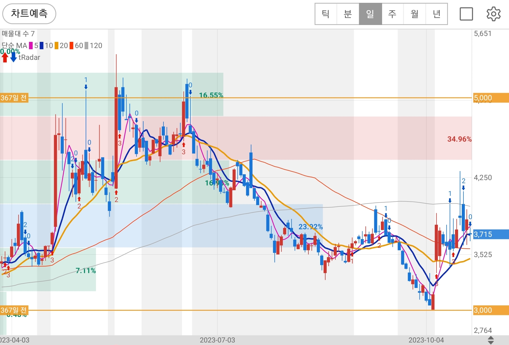Click the lower 367일 전 line label
The width and height of the screenshot is (509, 345).
point(14,310)
